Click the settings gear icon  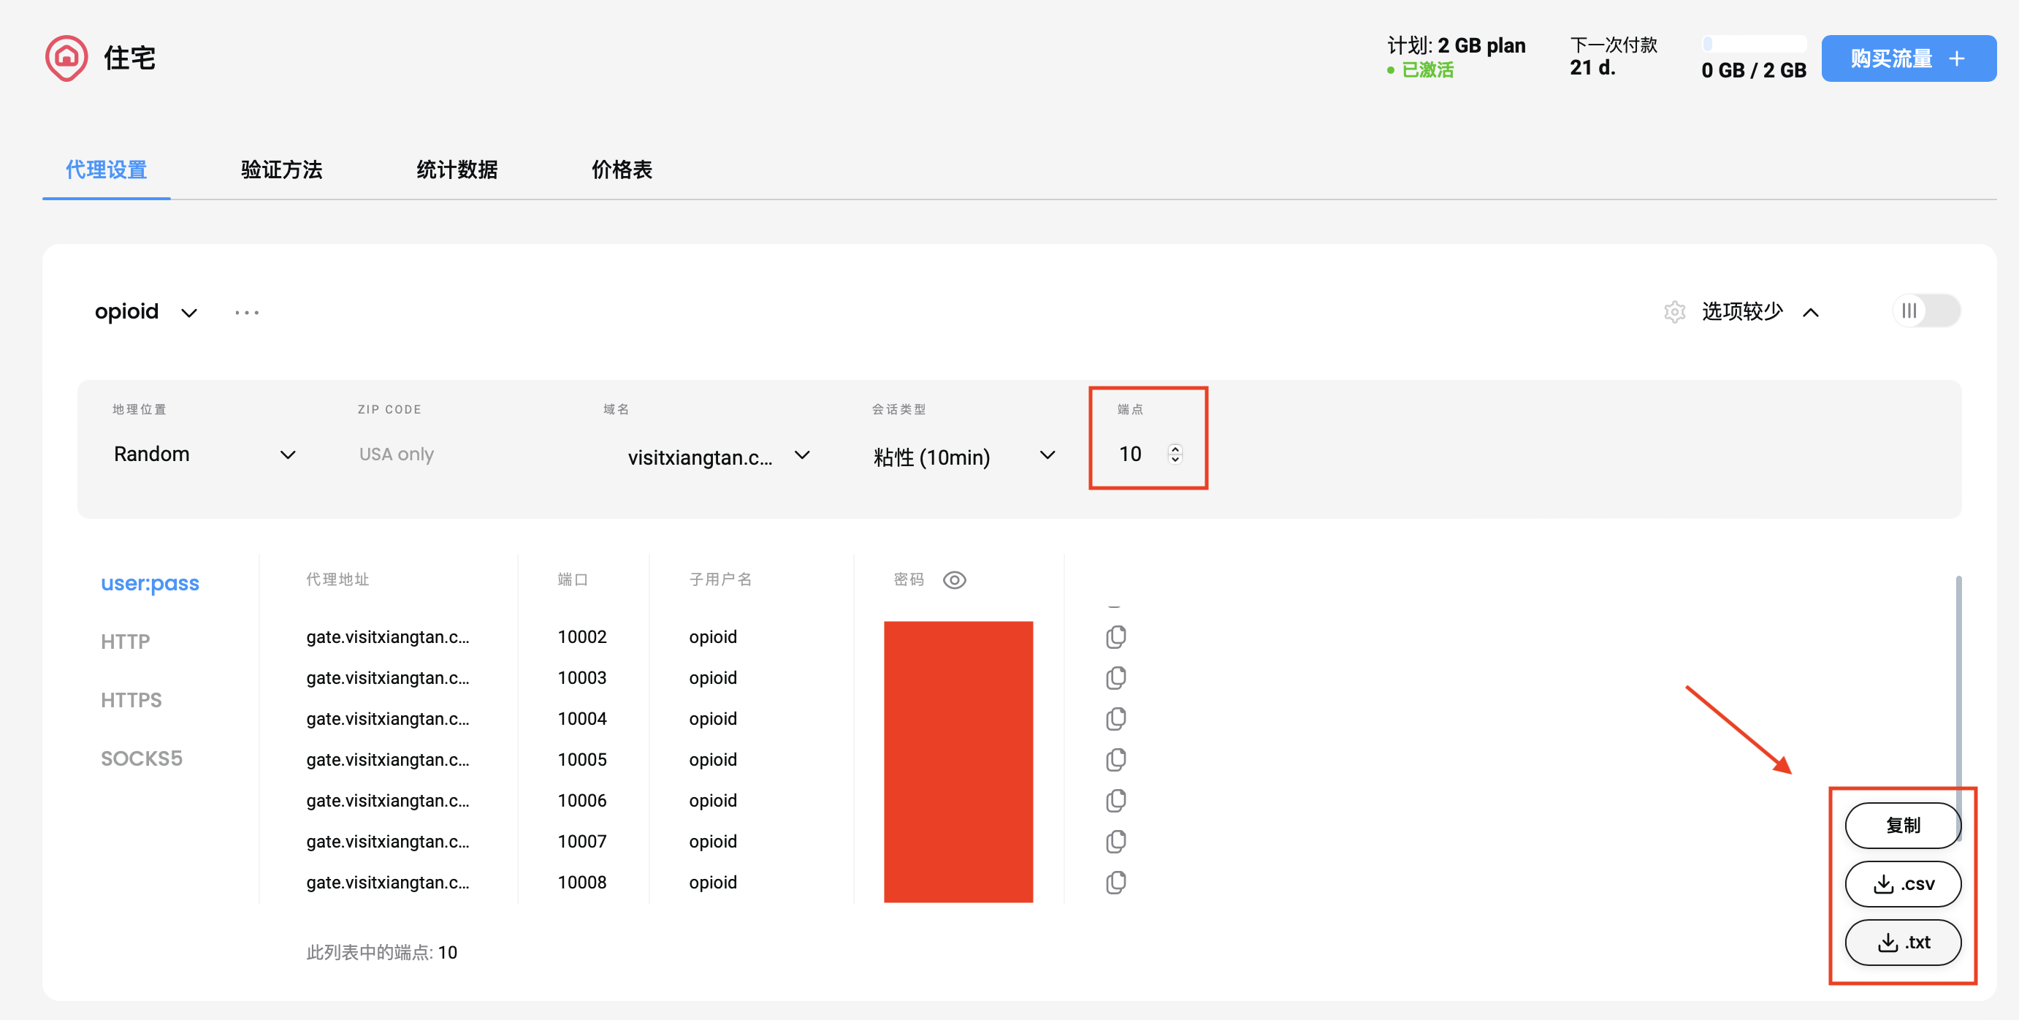tap(1674, 311)
